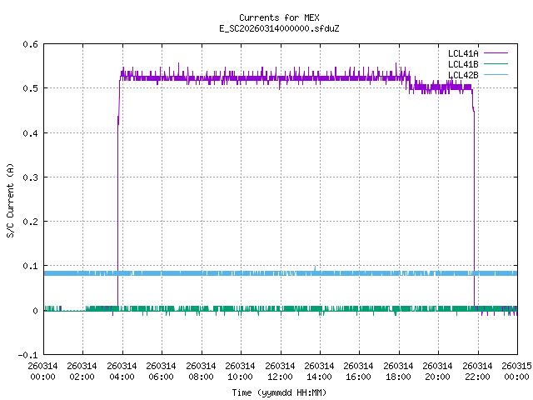Click the 0.3 y-axis tick label

click(x=28, y=177)
